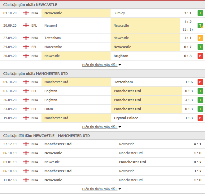Click the Crystal Palace team name

(126, 118)
